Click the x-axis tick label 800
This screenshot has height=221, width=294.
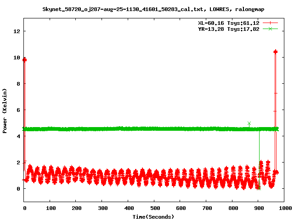pos(233,208)
